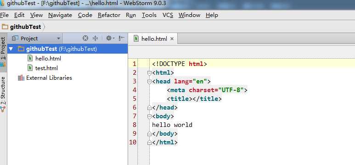Open the Window menu
This screenshot has width=355, height=165.
click(x=189, y=15)
